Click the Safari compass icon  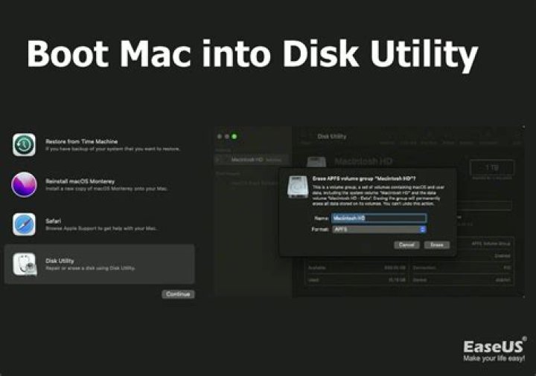point(24,224)
